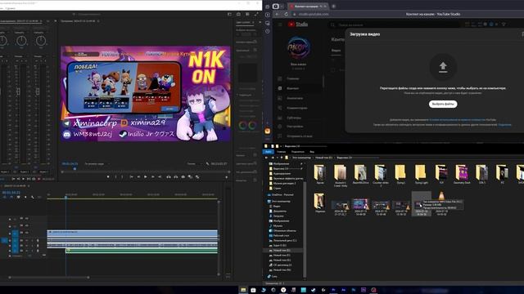Viewport: 524px width, 294px height.
Task: Play the sequence in Premiere's Program monitor
Action: 146,176
